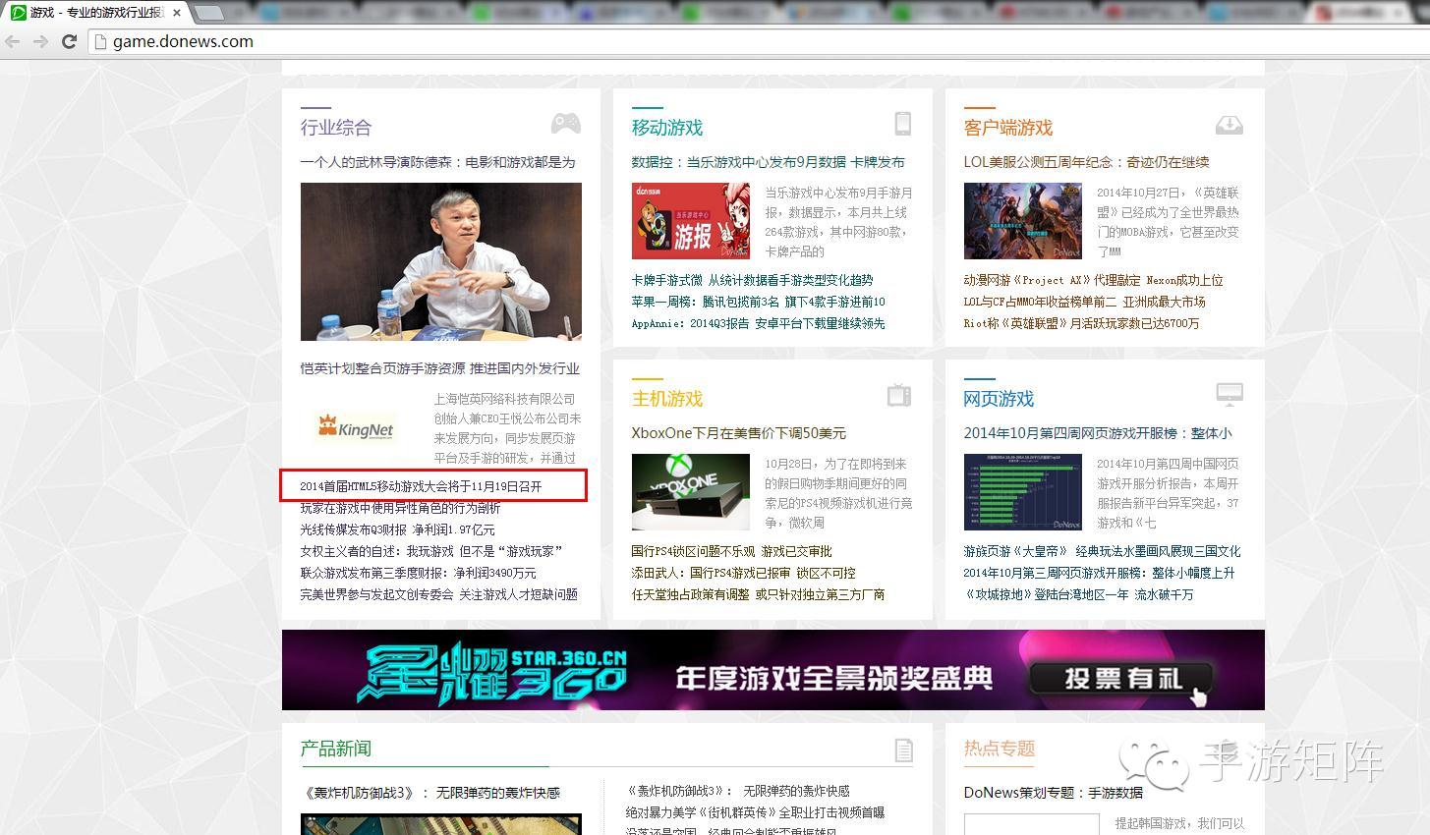Open LOL与CF占MMO年收益榜单前二 article
Viewport: 1430px width, 835px height.
[1085, 302]
